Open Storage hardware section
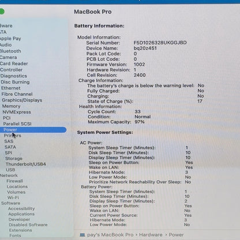240x240 pixels. [14, 159]
